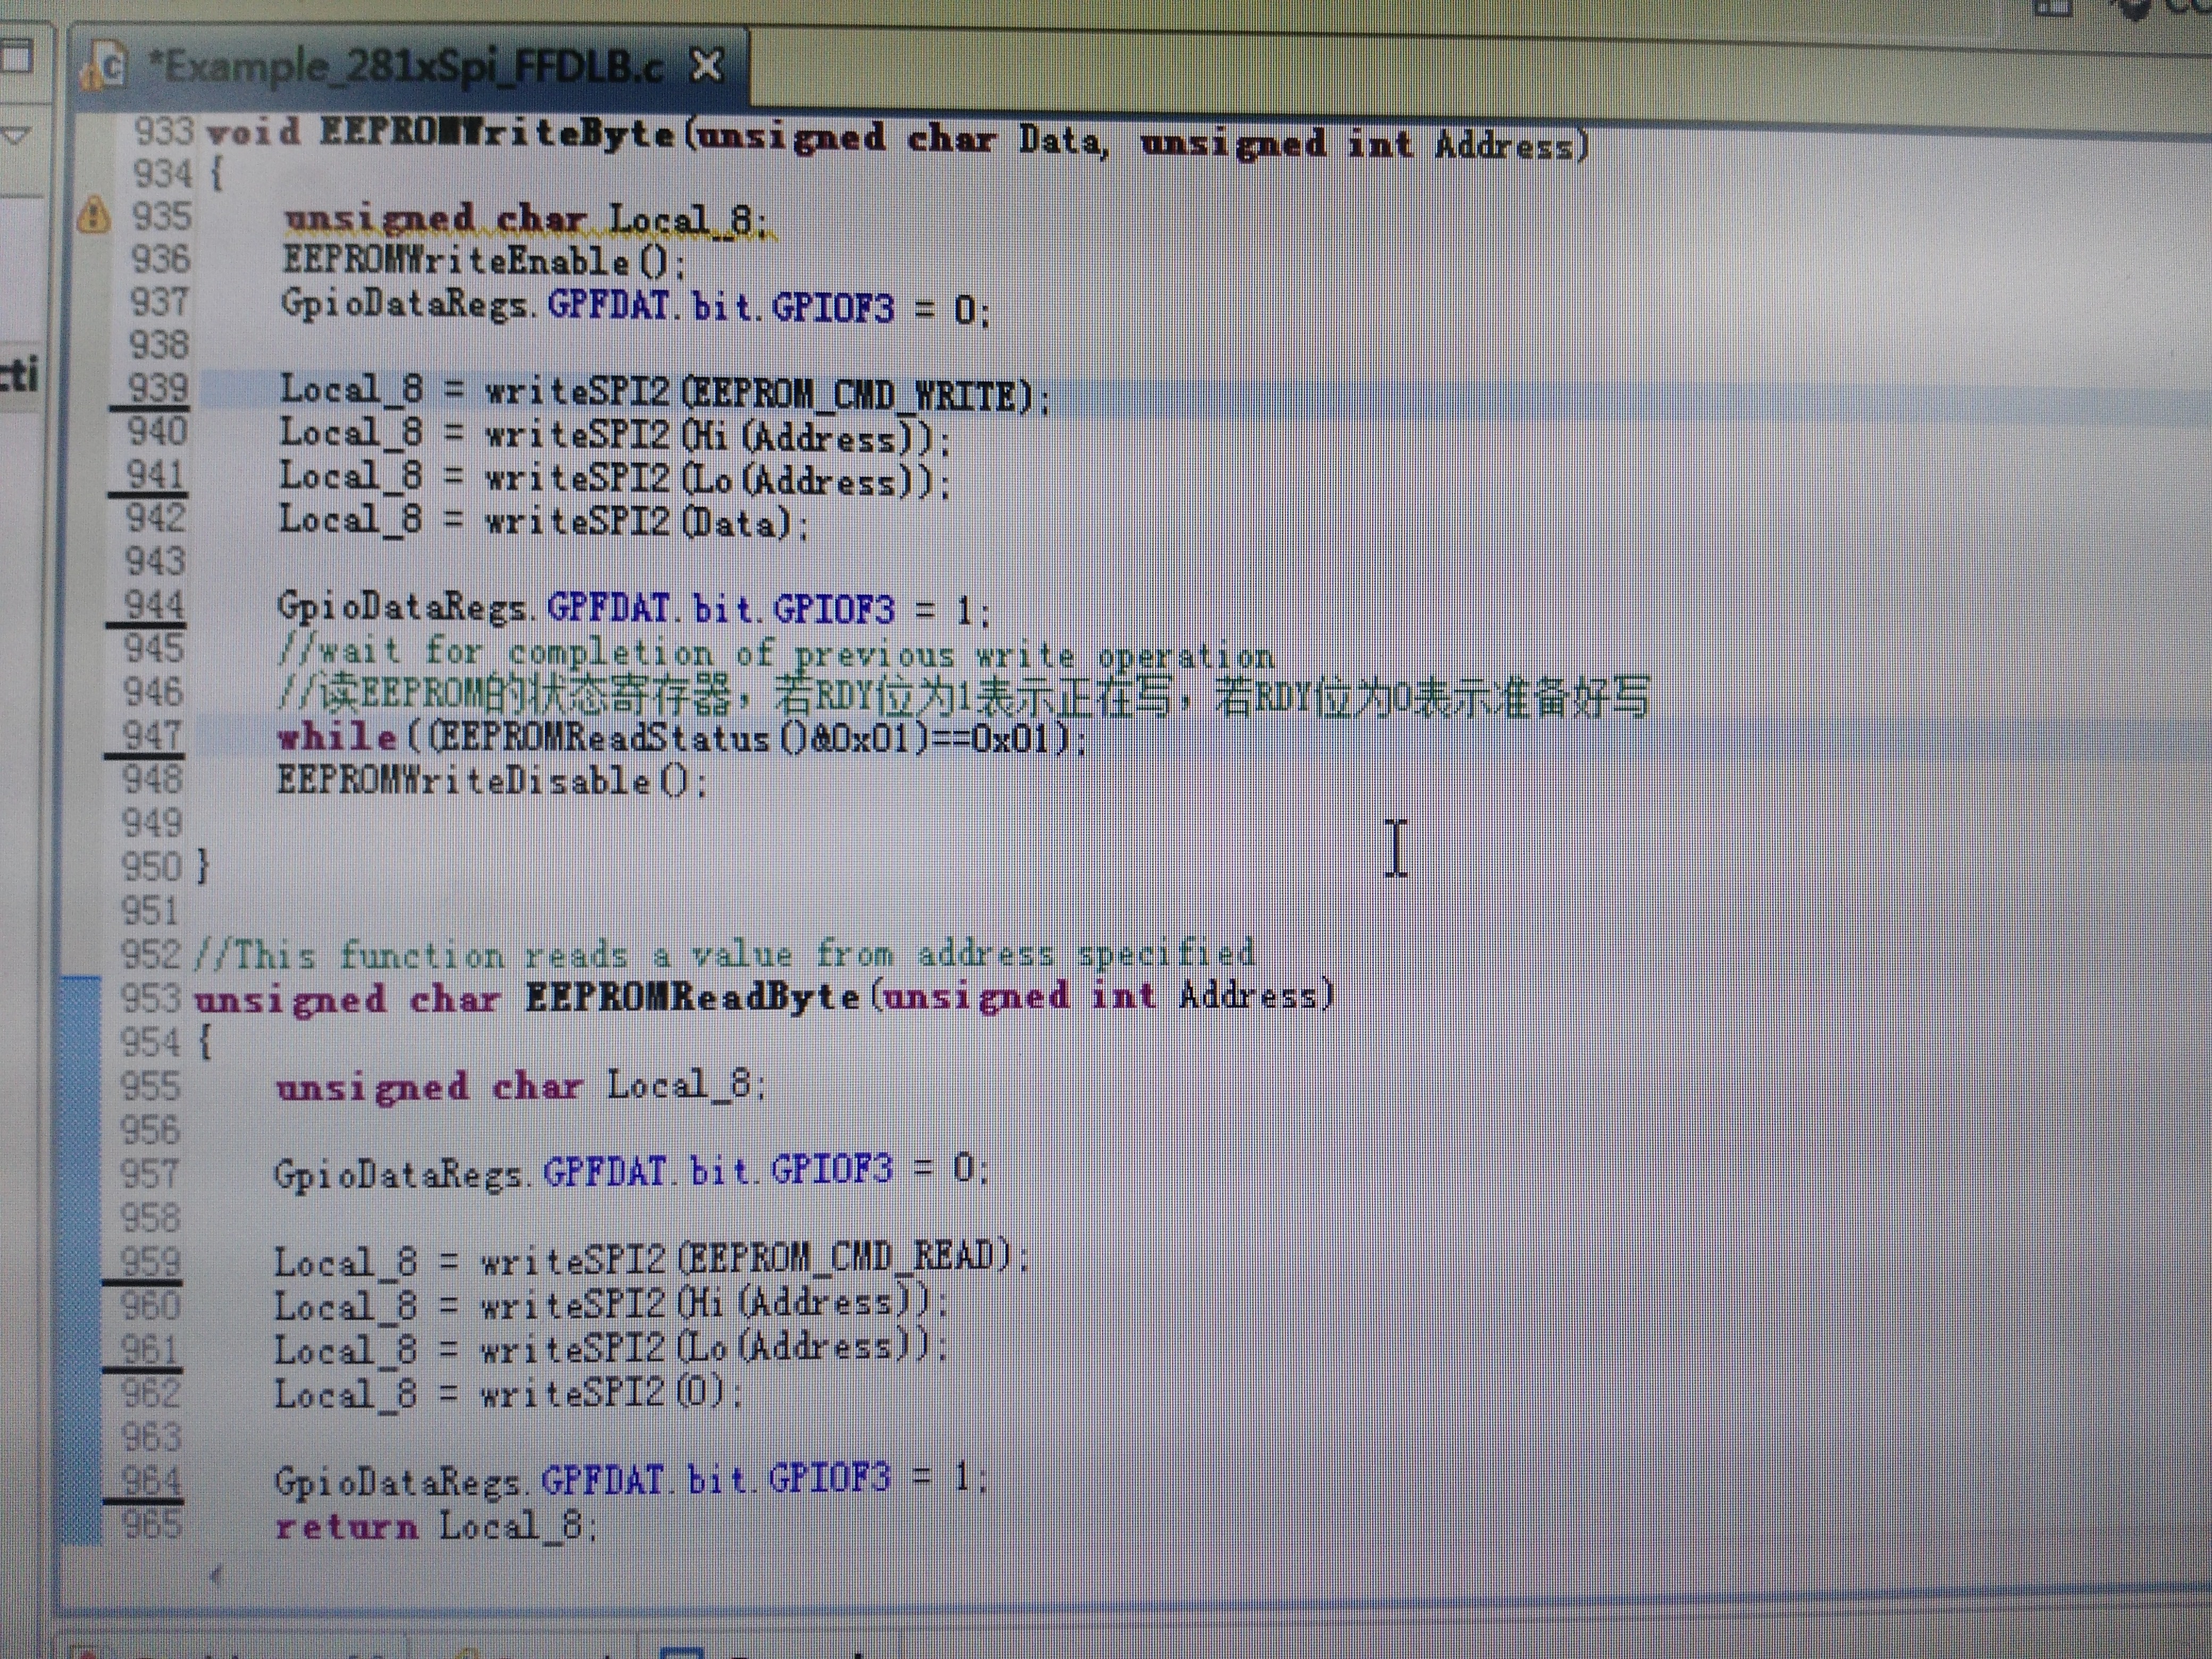
Task: Click the left panel window icon
Action: (17, 57)
